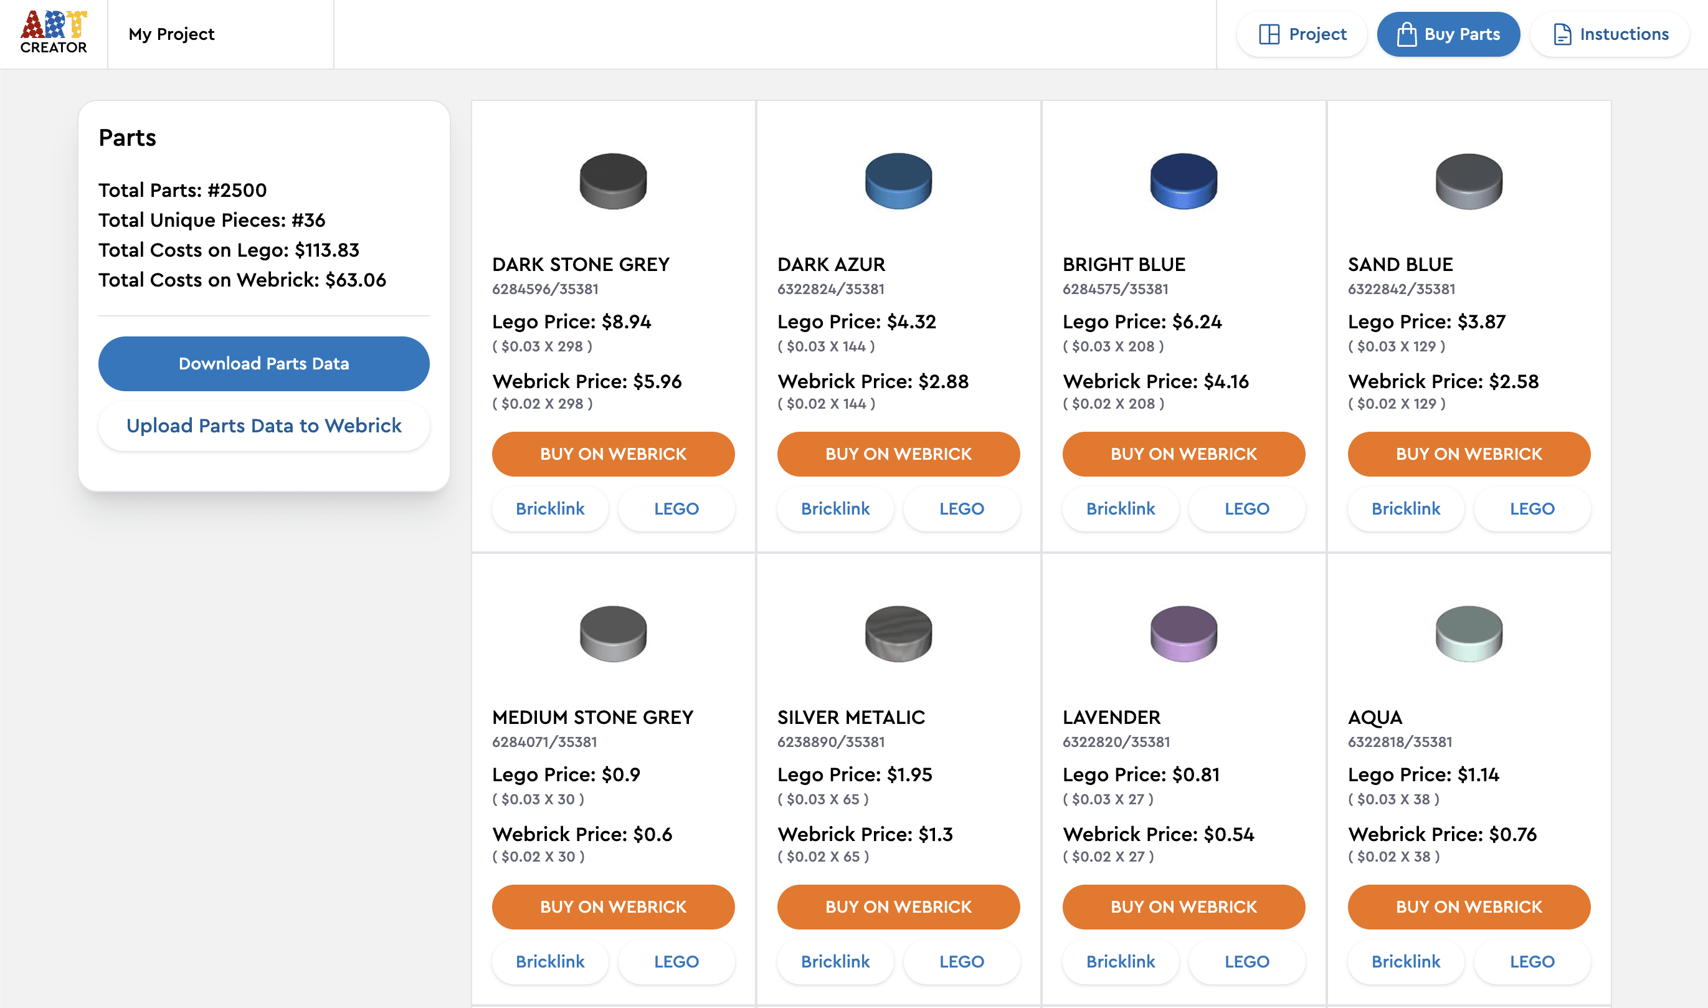Screen dimensions: 1708x1008
Task: Buy Dark Azur on Webrick
Action: coord(898,454)
